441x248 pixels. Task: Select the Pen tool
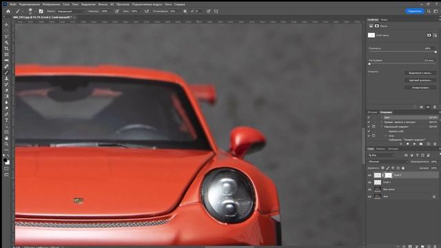pyautogui.click(x=6, y=114)
